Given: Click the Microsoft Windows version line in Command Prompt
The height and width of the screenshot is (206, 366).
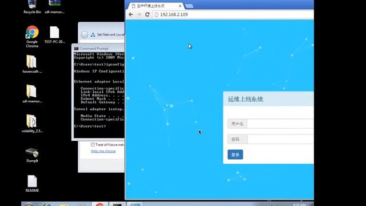Looking at the screenshot, I should [x=99, y=54].
